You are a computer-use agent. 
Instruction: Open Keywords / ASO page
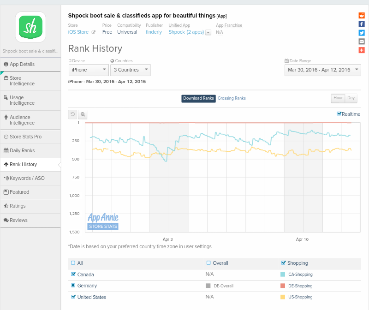tap(30, 178)
